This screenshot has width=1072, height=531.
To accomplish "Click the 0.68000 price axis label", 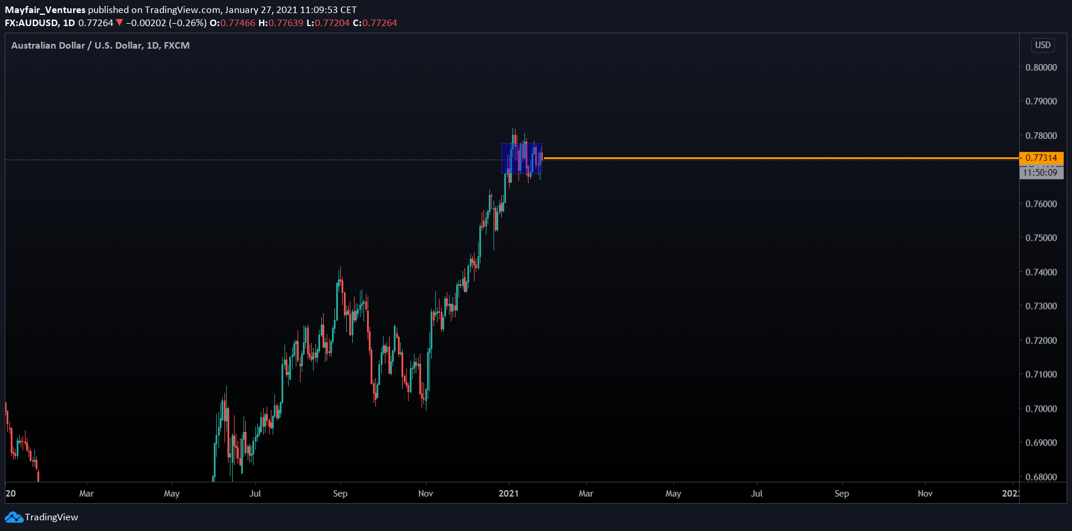I will click(x=1041, y=477).
